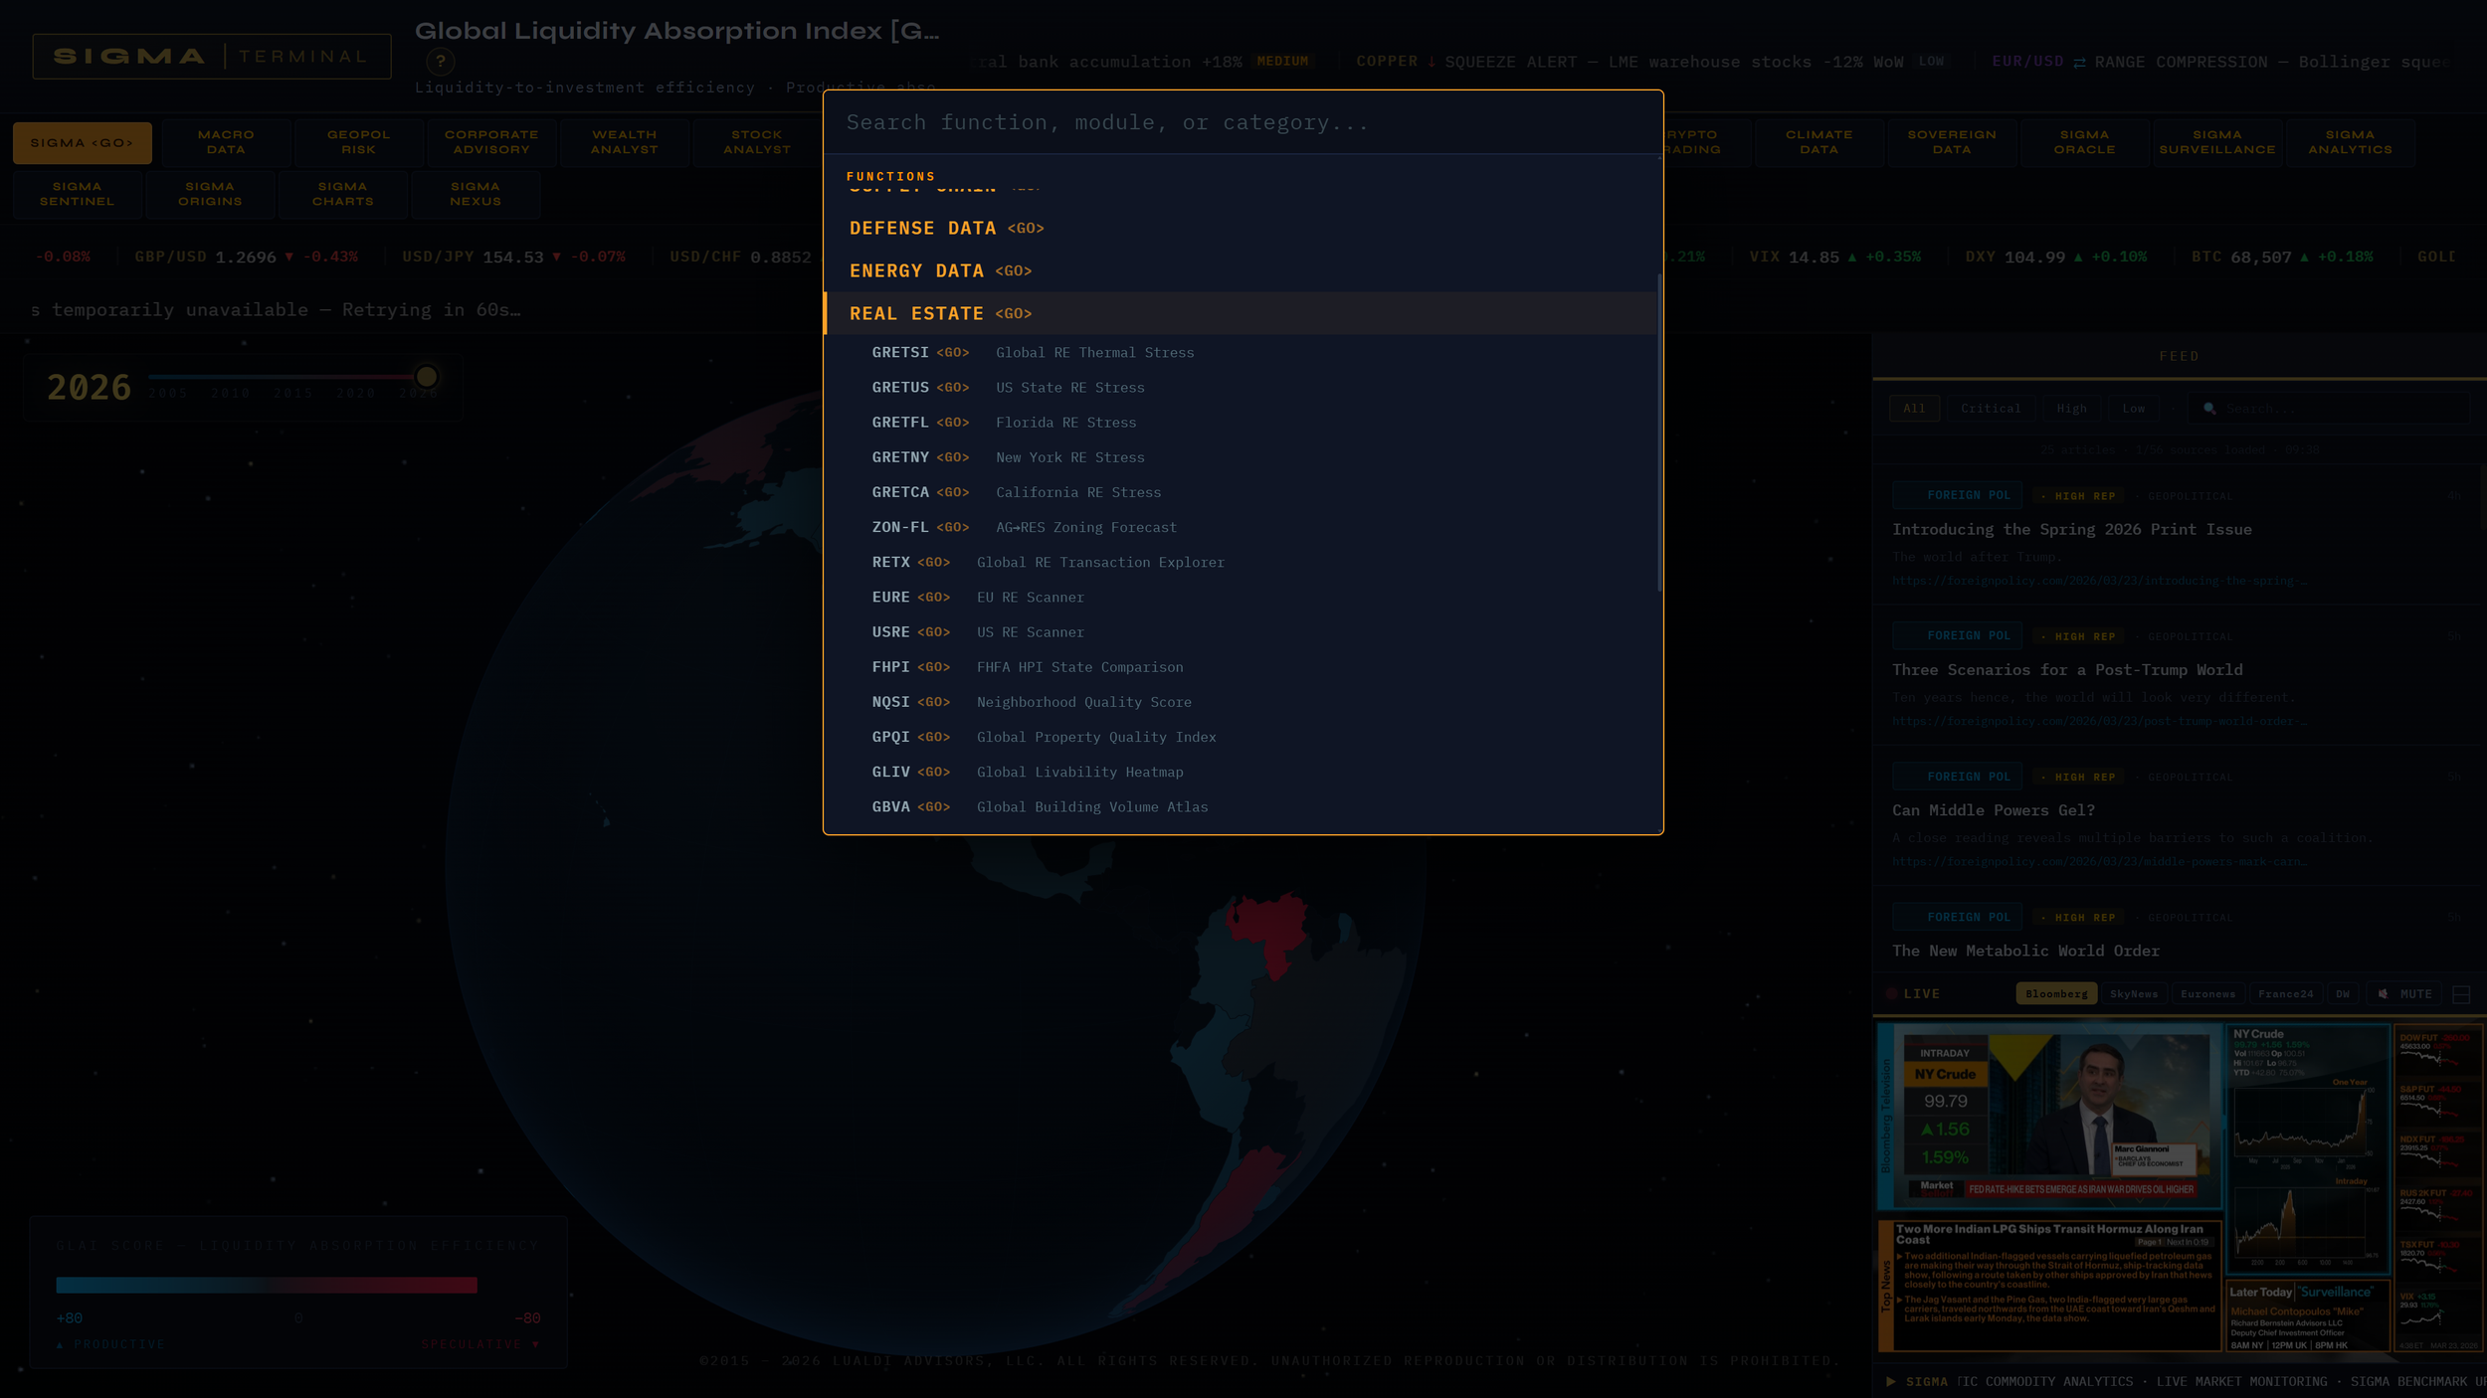Open 'Three Scenarios for a Post-Trump World'
Image resolution: width=2487 pixels, height=1398 pixels.
(2067, 670)
